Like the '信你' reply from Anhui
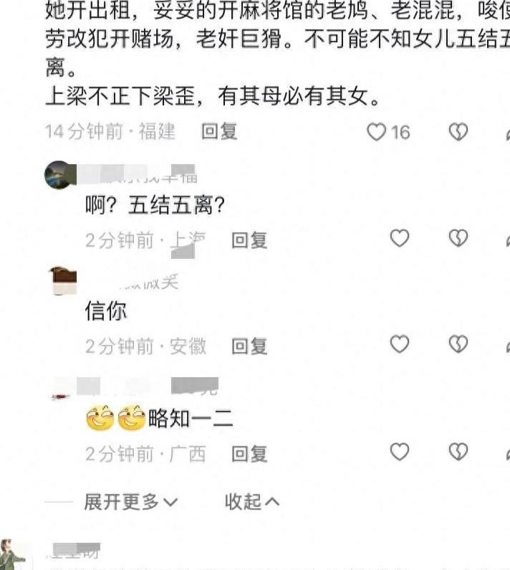 [400, 344]
